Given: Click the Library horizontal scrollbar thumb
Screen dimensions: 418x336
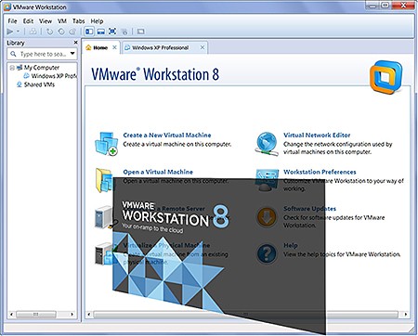Looking at the screenshot, I should (x=36, y=315).
